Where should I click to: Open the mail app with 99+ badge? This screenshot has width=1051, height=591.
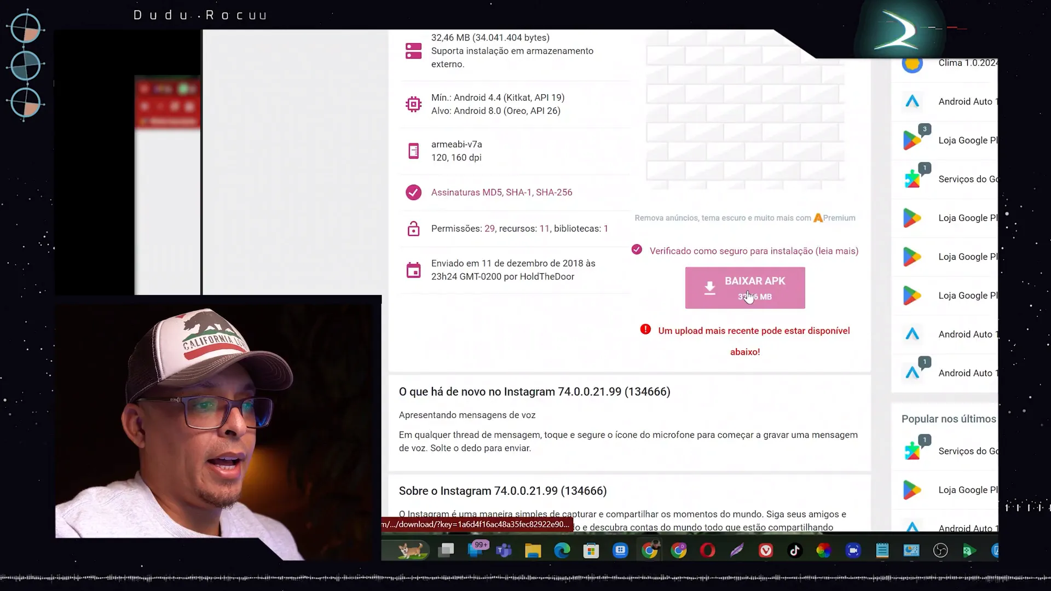[x=477, y=550]
